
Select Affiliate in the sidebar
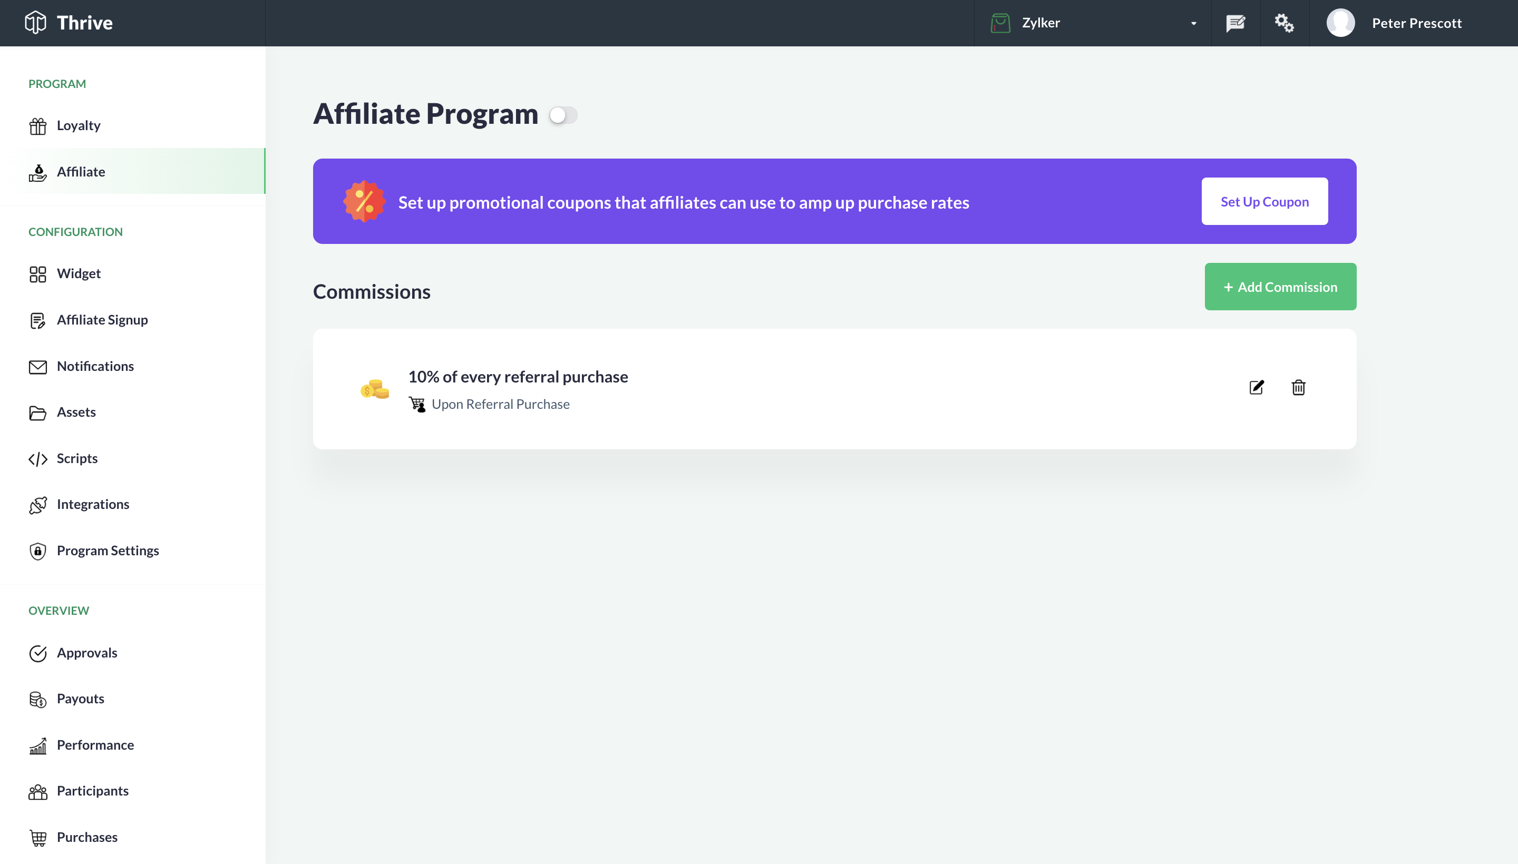coord(81,172)
